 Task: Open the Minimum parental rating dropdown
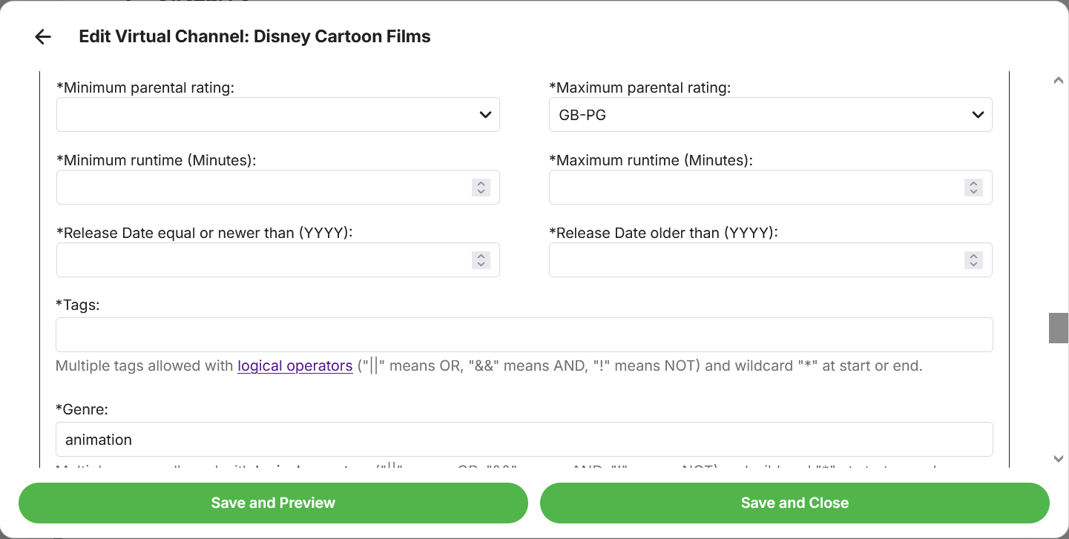[277, 115]
